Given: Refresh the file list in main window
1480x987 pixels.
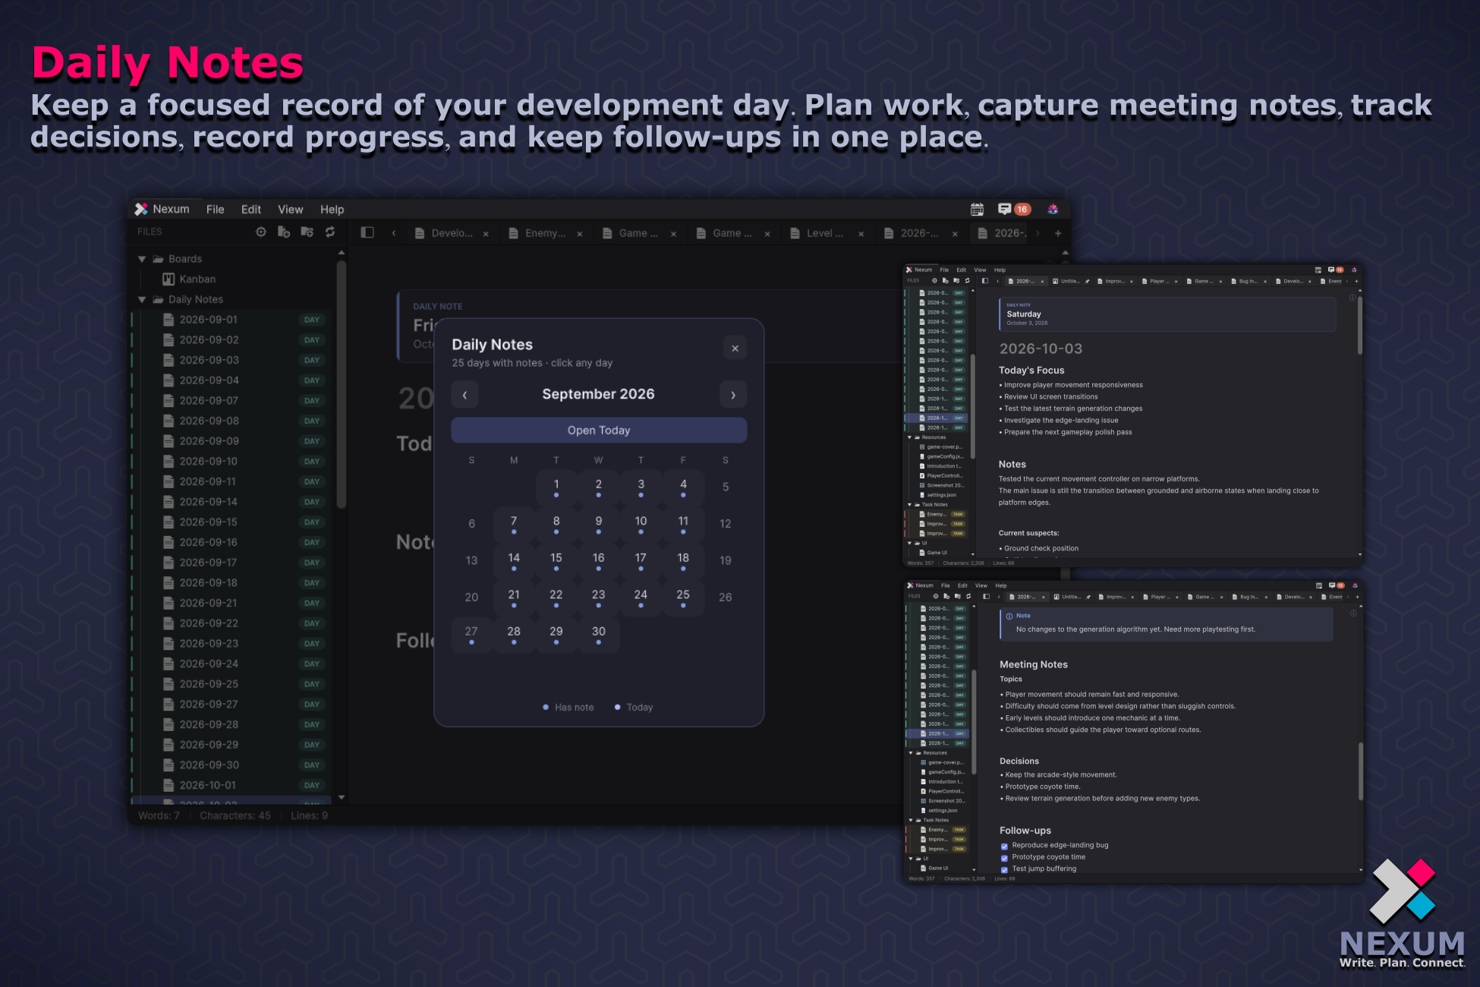Looking at the screenshot, I should [x=330, y=232].
